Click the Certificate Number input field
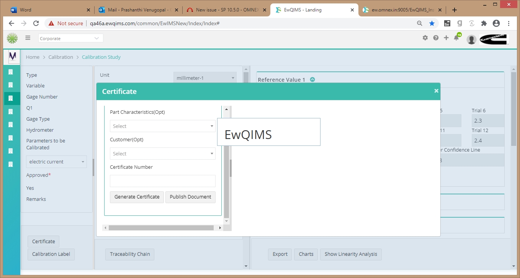The height and width of the screenshot is (278, 520). 163,181
